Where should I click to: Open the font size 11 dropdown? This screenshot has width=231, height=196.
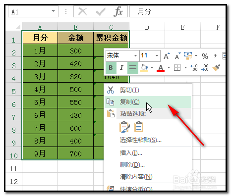click(x=157, y=55)
